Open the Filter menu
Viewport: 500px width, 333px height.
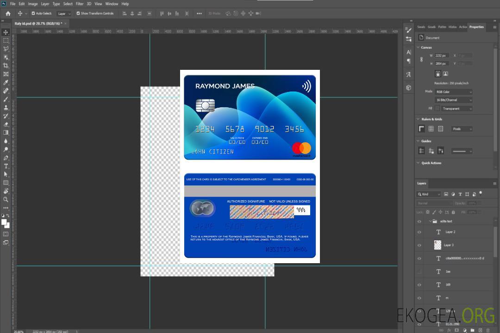tap(80, 4)
